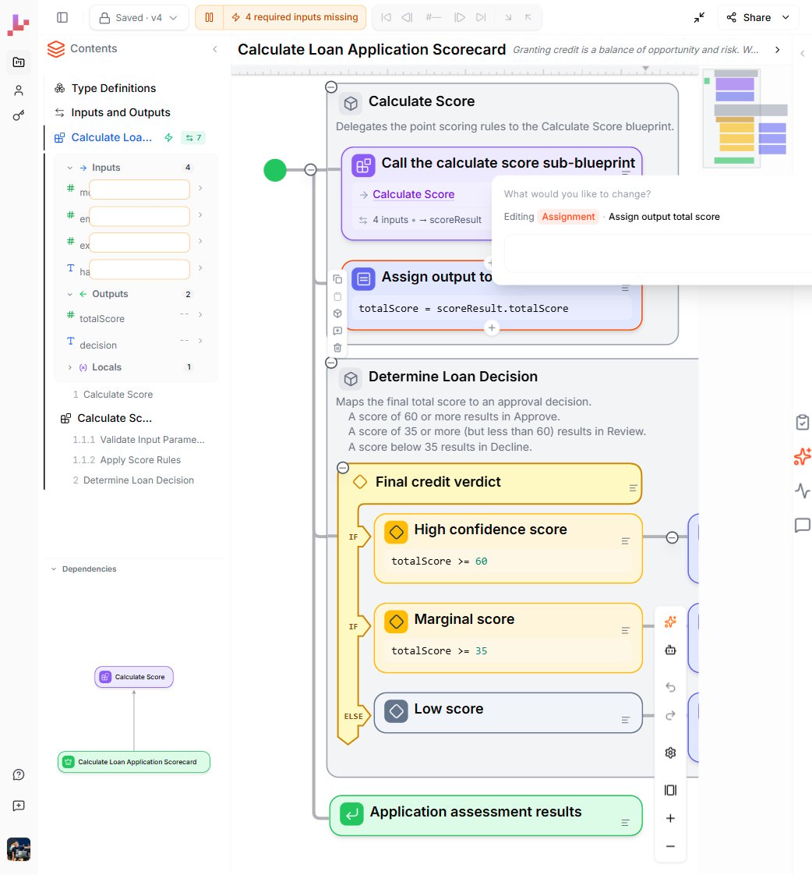Expand the totalScore output chevron
The height and width of the screenshot is (875, 812).
(200, 315)
